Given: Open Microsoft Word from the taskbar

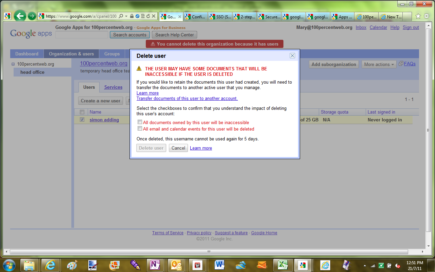Looking at the screenshot, I should click(x=220, y=265).
